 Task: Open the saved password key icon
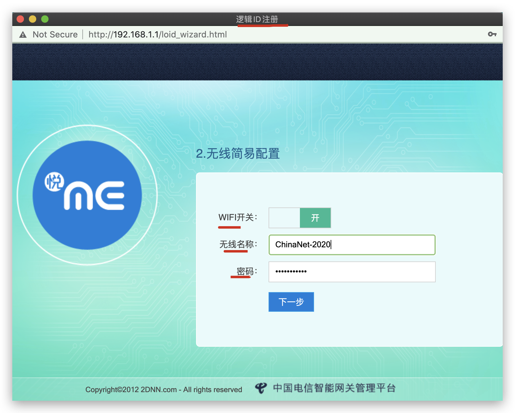(x=492, y=34)
